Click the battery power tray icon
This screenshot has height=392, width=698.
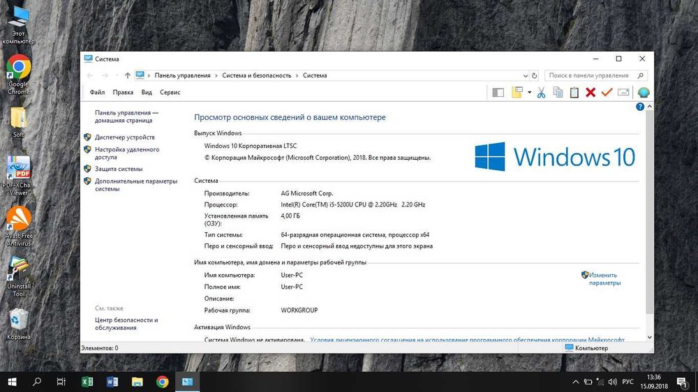pos(588,382)
